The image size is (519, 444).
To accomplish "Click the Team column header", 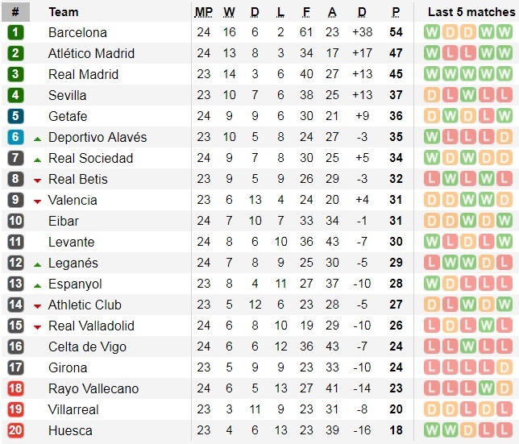I will click(64, 12).
